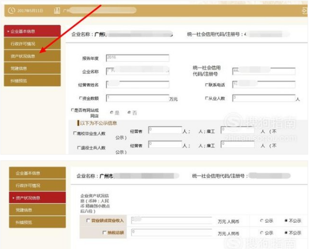
Task: Click the clock icon beside the 2017 date
Action: tap(11, 10)
